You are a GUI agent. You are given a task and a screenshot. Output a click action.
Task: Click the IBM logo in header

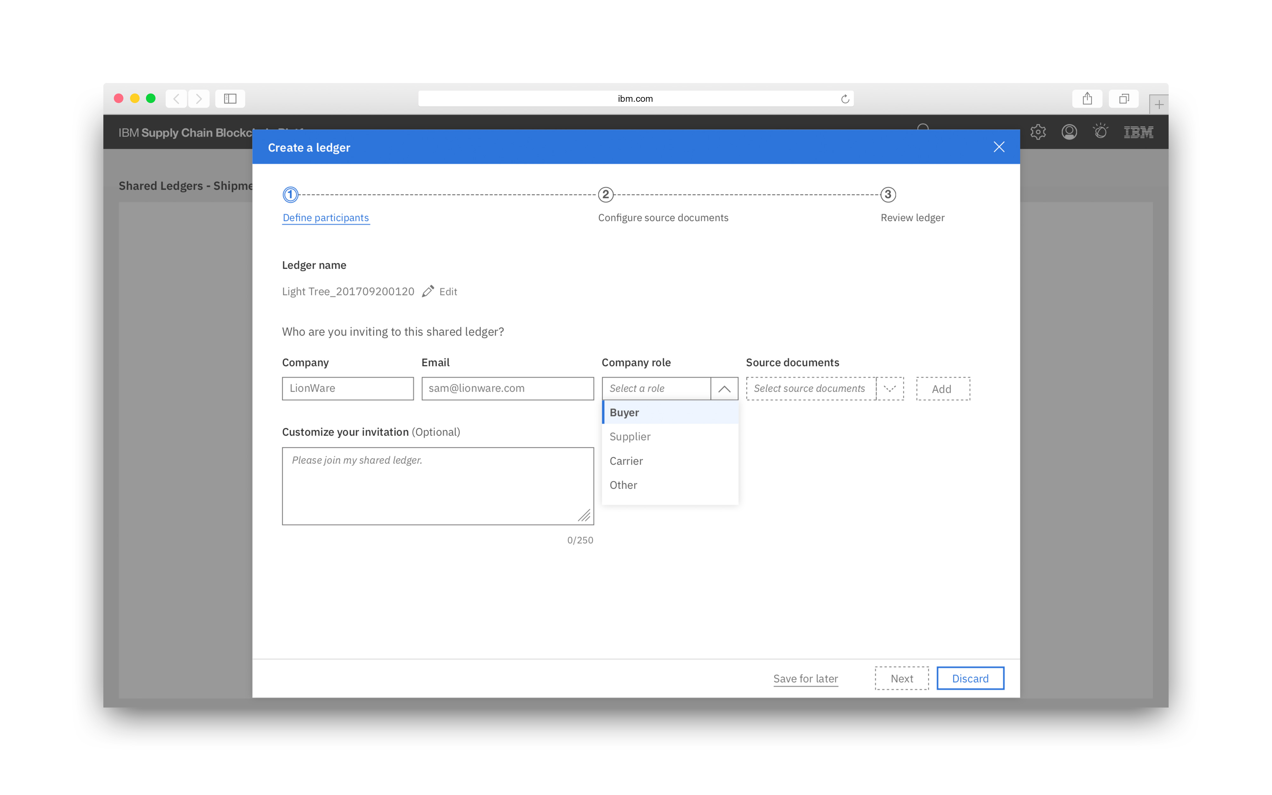(x=1138, y=132)
